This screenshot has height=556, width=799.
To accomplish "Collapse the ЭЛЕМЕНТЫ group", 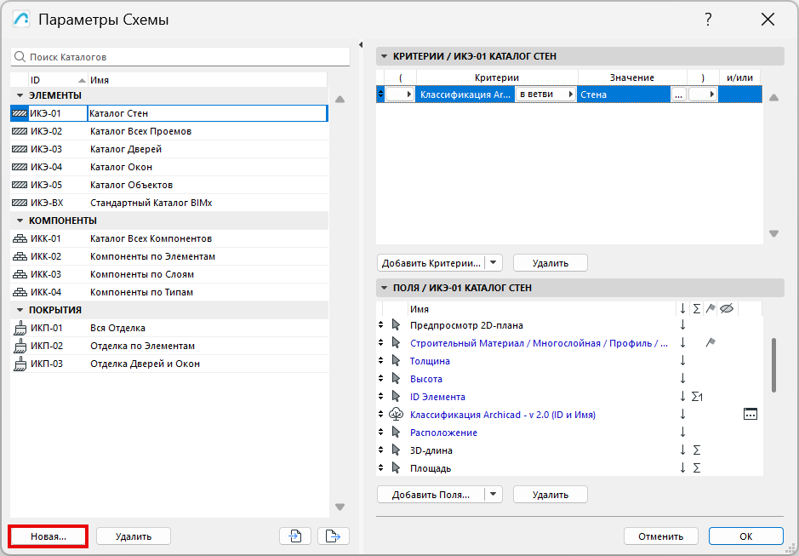I will pos(20,95).
